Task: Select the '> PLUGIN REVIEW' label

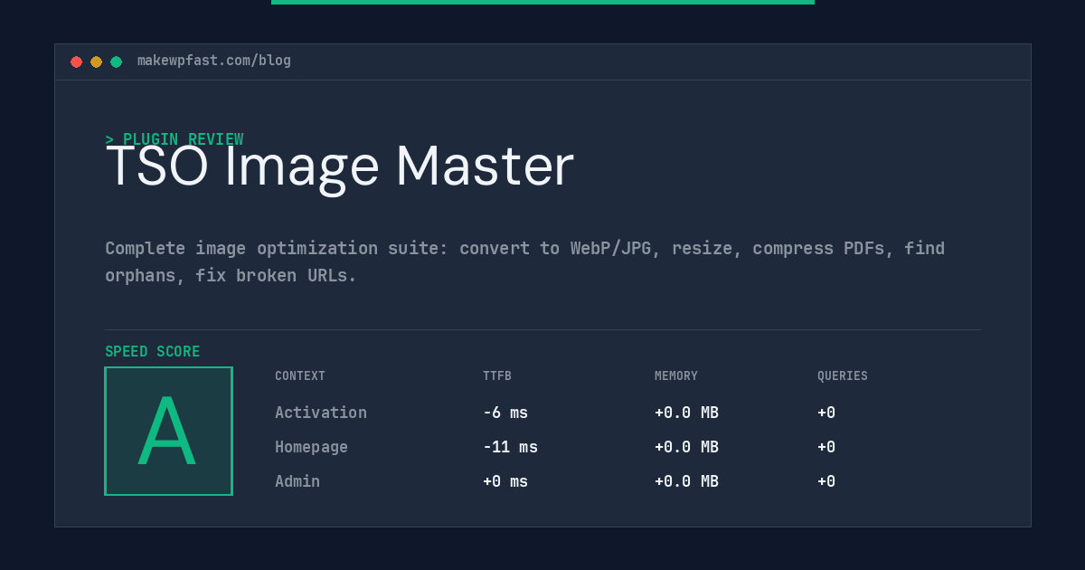Action: [x=175, y=139]
